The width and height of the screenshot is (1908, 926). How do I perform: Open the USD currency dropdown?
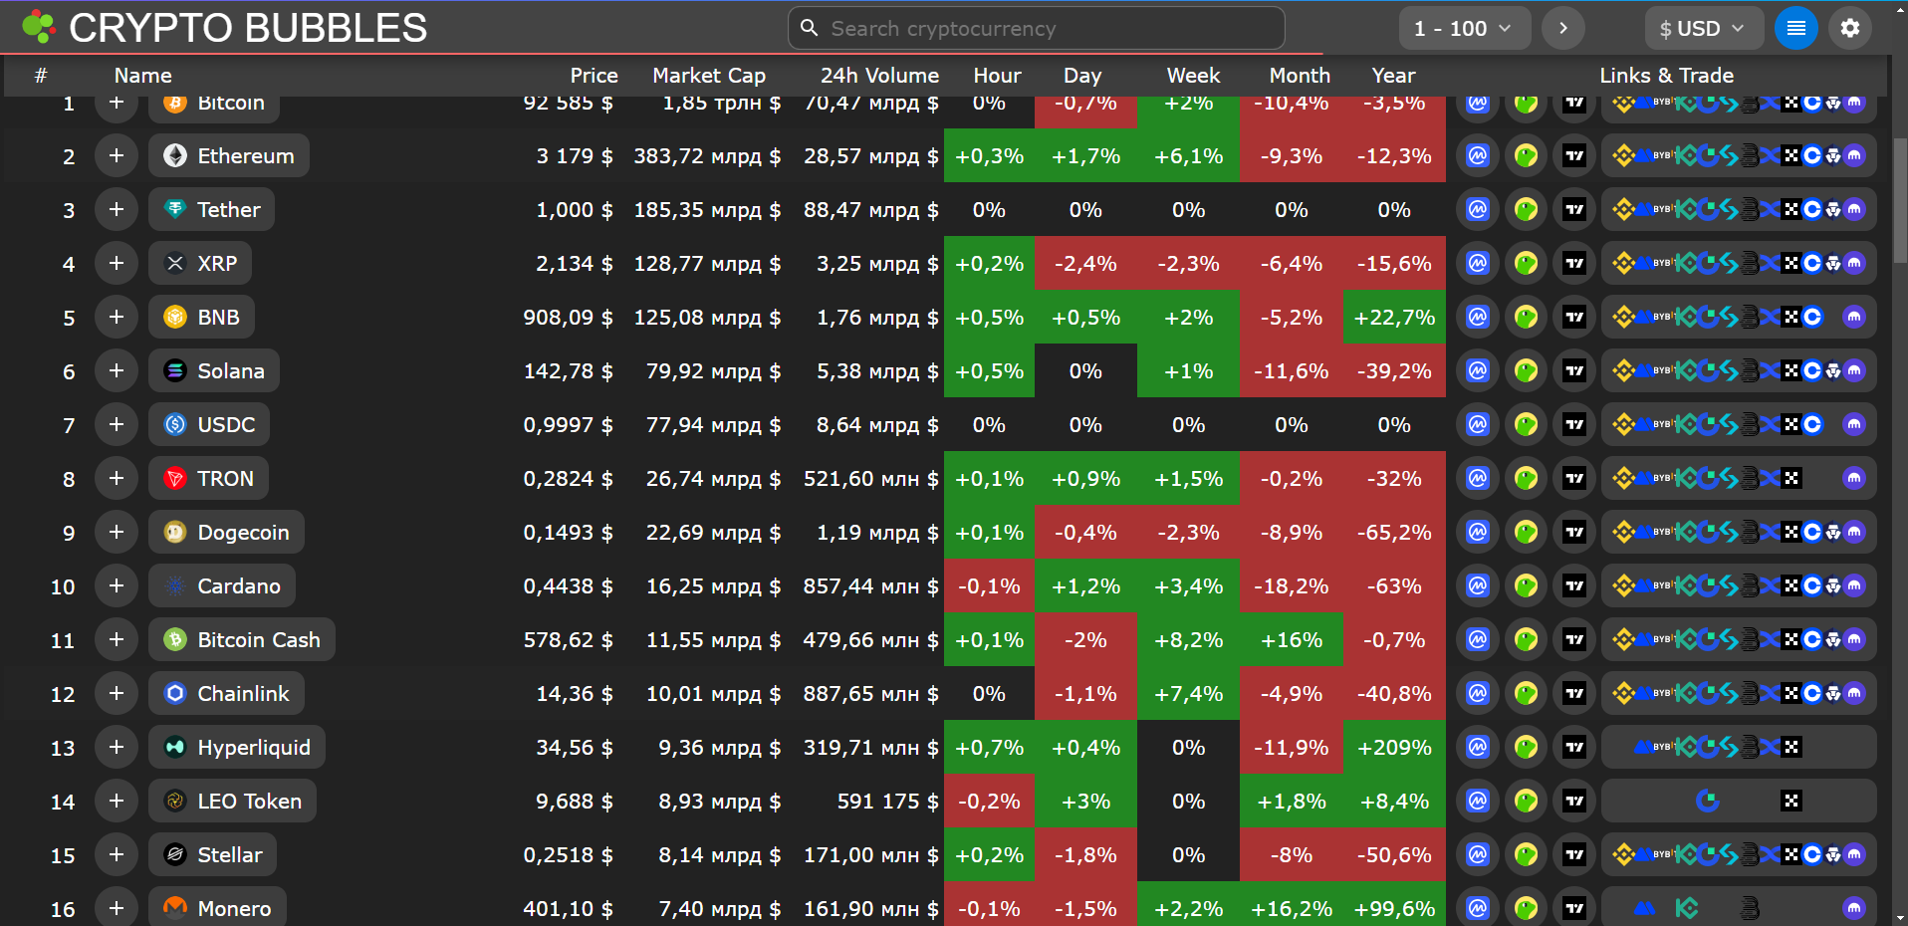[x=1702, y=29]
